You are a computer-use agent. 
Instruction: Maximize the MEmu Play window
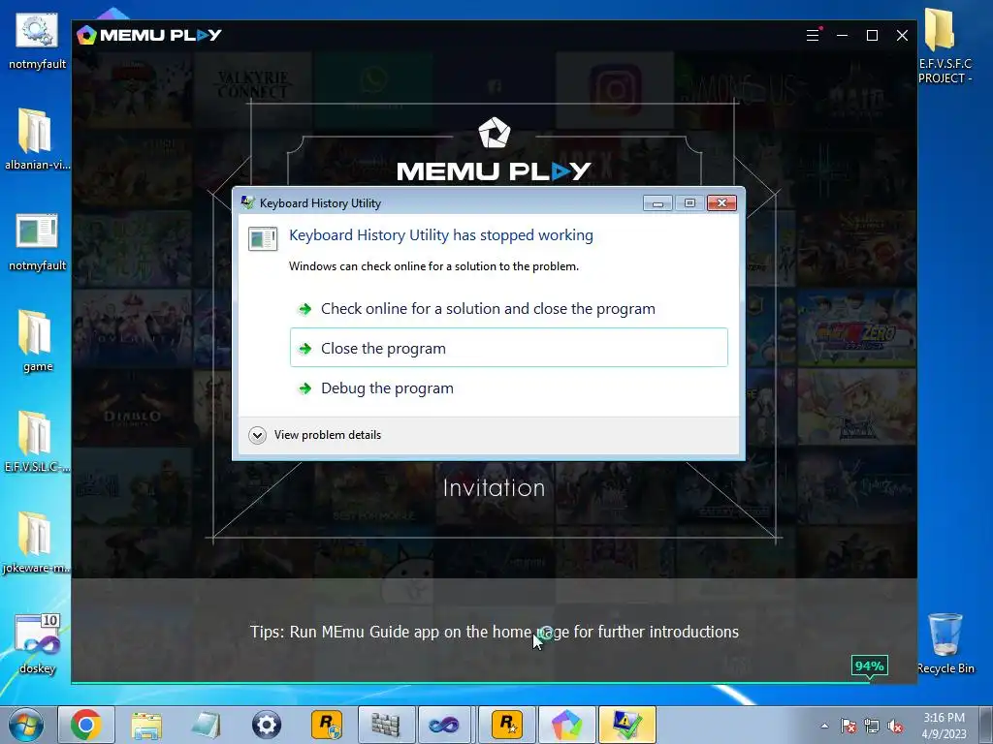coord(872,36)
